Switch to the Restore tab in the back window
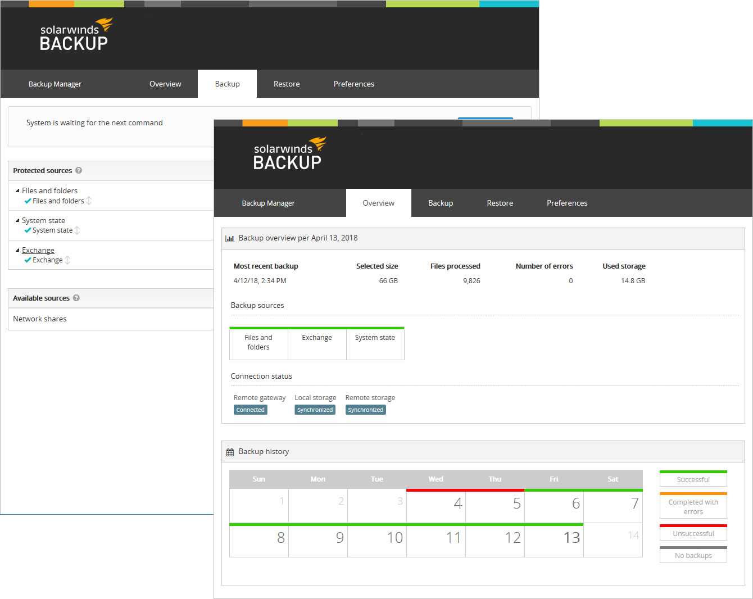 tap(287, 84)
